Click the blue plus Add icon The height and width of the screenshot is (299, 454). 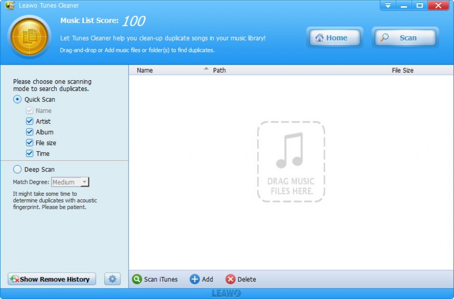coord(195,280)
